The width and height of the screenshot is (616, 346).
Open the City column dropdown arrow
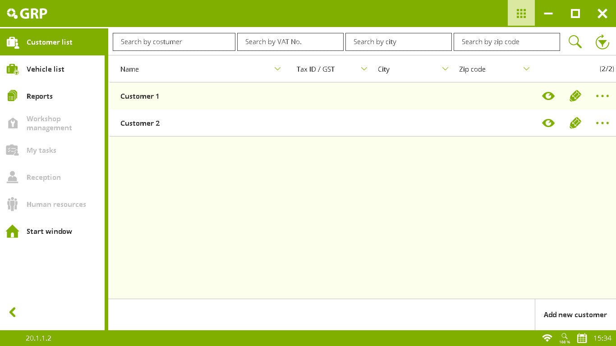coord(445,69)
